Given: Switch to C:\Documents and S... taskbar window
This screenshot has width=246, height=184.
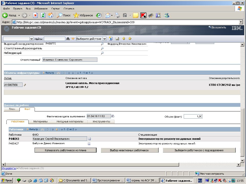Looking at the screenshot, I should point(74,180).
